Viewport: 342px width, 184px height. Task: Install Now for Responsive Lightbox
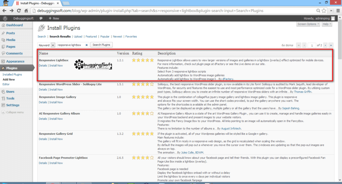click(x=56, y=66)
